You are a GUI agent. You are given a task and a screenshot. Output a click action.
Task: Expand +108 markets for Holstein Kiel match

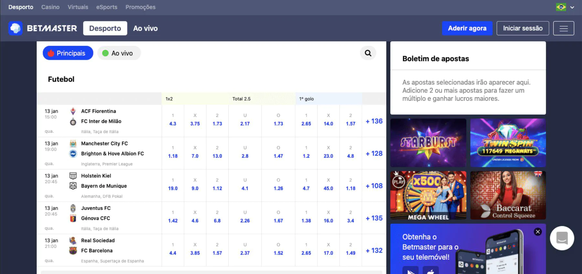click(x=374, y=186)
